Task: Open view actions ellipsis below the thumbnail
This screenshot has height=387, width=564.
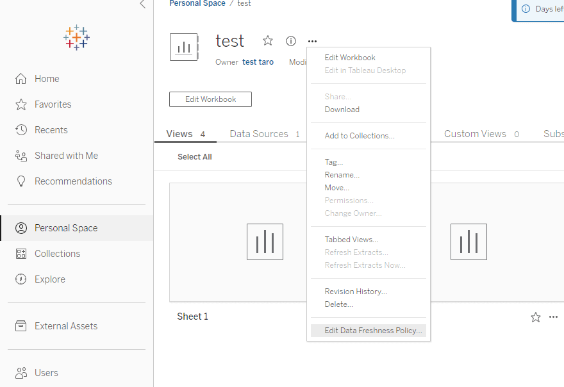Action: click(x=553, y=317)
